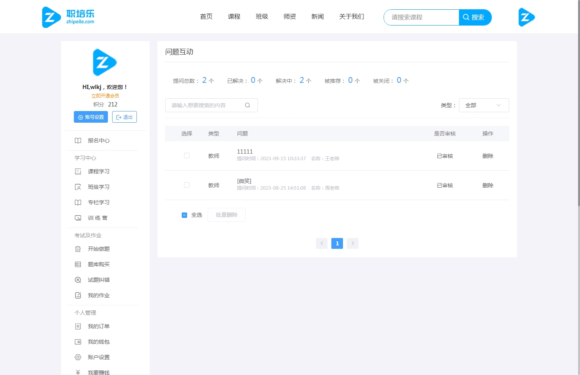Click the 班级学习 sidebar icon
The width and height of the screenshot is (580, 375).
coord(78,187)
